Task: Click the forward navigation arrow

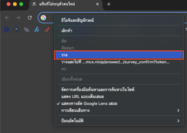Action: pyautogui.click(x=18, y=18)
